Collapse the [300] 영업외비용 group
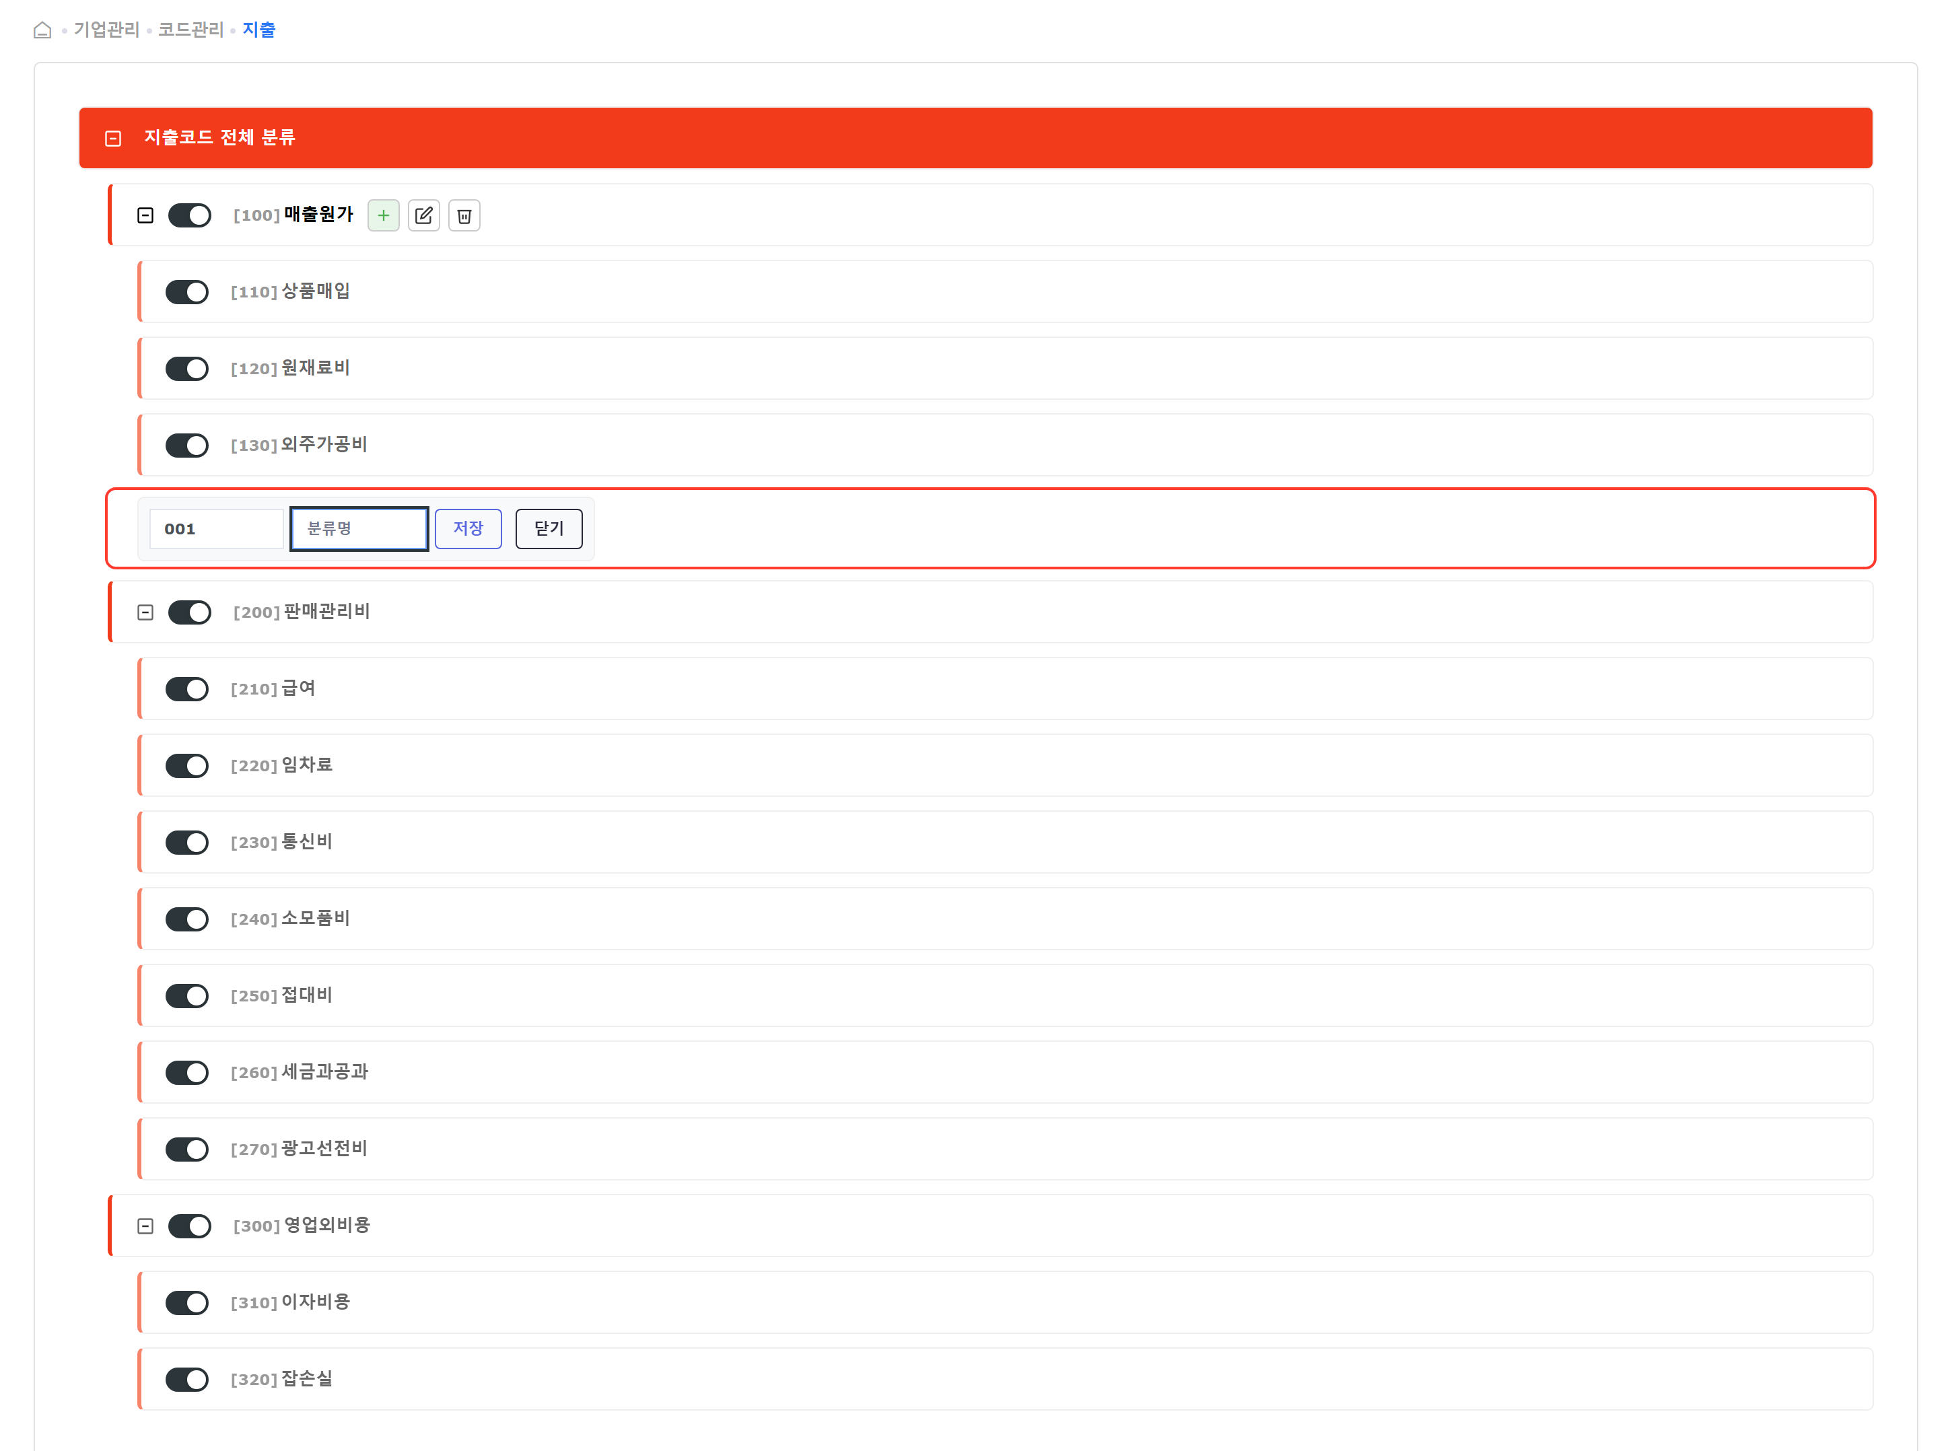 (145, 1226)
